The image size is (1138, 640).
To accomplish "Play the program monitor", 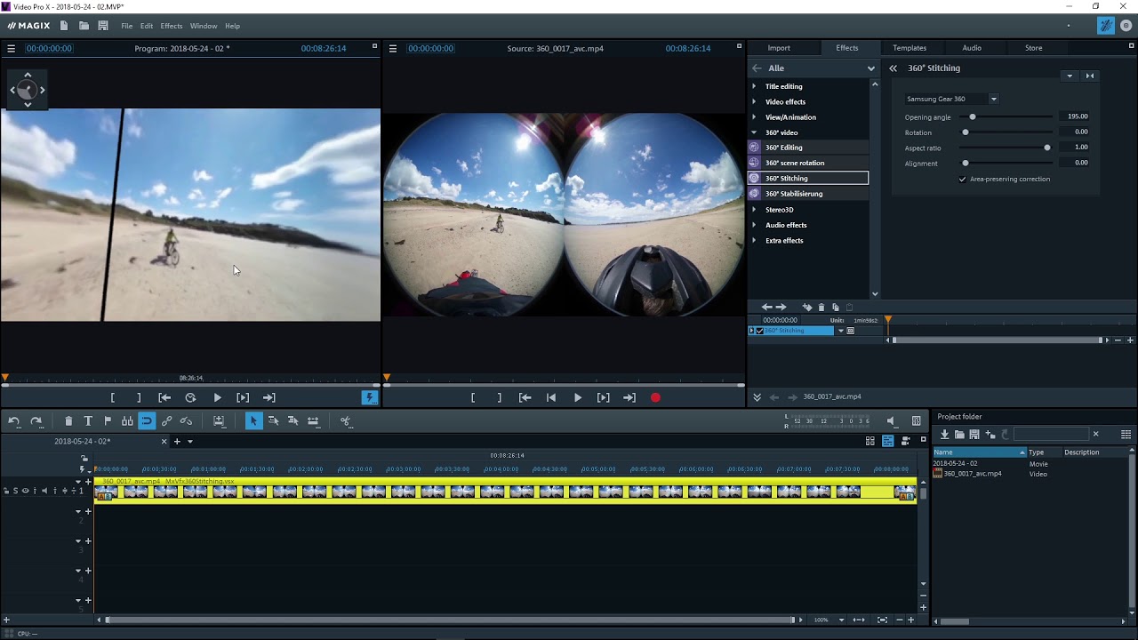I will point(217,398).
